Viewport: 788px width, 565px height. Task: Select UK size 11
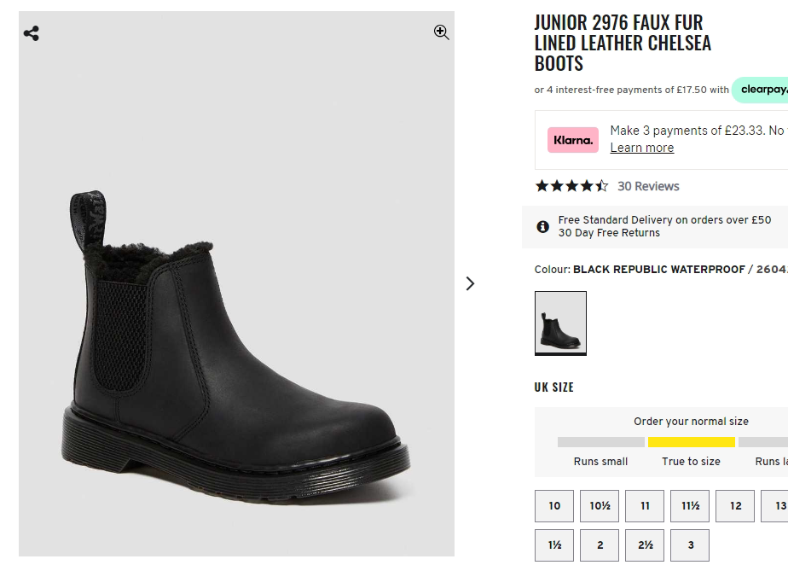coord(645,506)
